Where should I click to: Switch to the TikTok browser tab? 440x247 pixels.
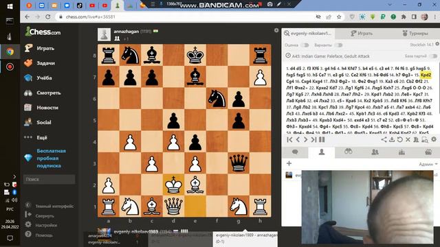coord(80,5)
